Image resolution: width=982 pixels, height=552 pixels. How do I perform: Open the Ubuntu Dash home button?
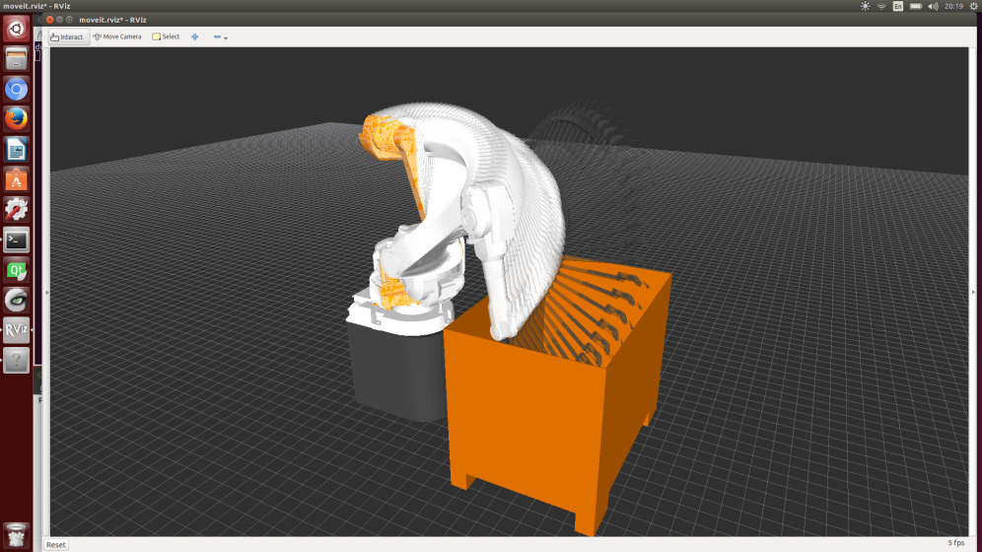click(x=16, y=29)
